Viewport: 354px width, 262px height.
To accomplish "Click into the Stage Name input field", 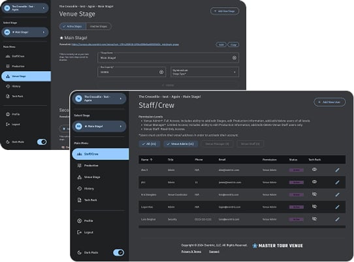I will pyautogui.click(x=169, y=57).
